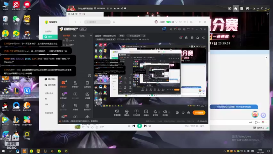273x154 pixels.
Task: Open the 视频连麦 tool
Action: point(63,95)
